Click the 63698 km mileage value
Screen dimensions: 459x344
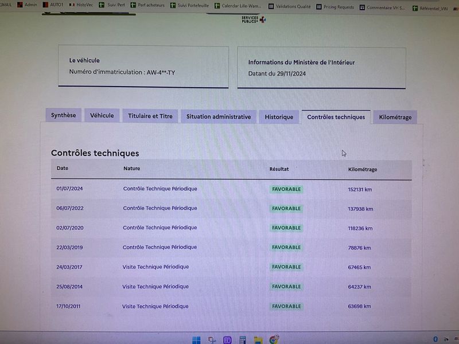(359, 306)
